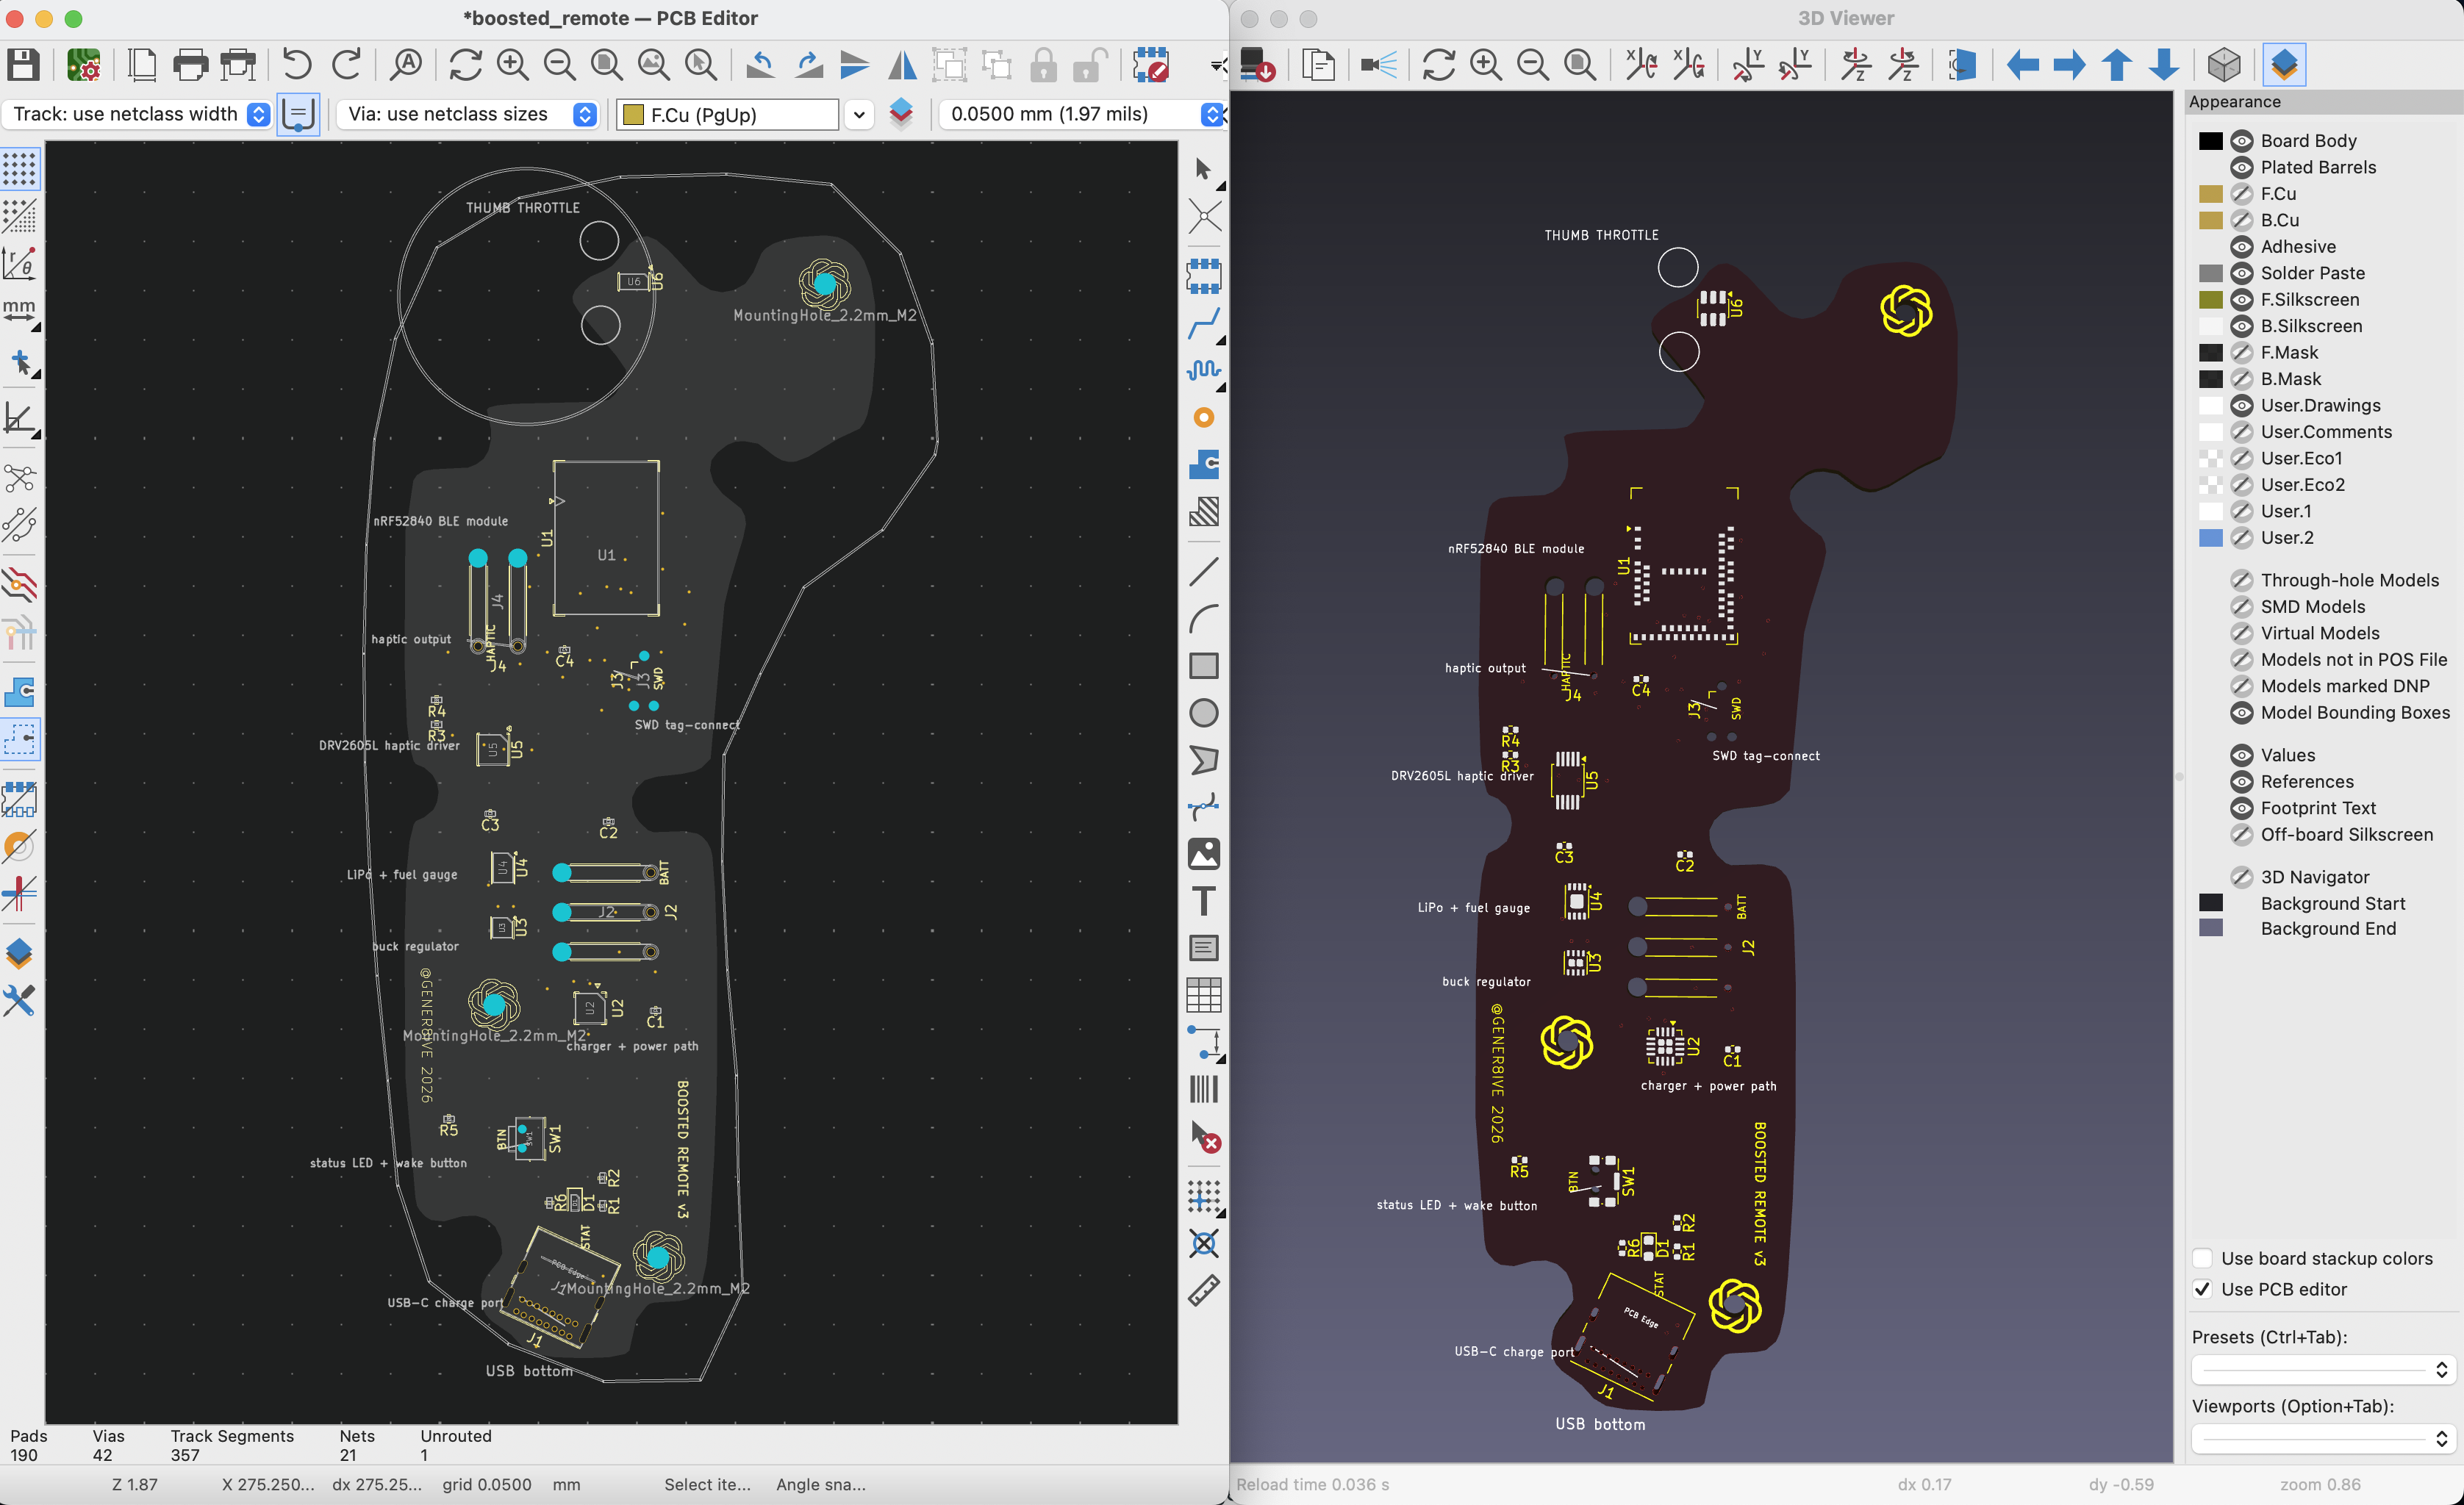The width and height of the screenshot is (2464, 1505).
Task: Toggle F.Silkscreen layer visibility eye
Action: click(x=2242, y=299)
